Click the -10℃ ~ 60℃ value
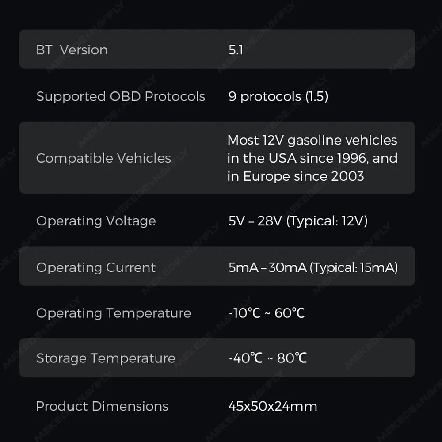Image resolution: width=442 pixels, height=442 pixels. [267, 313]
